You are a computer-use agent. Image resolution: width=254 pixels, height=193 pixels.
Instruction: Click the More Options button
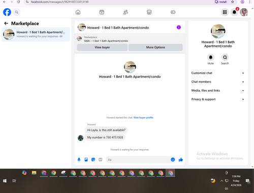click(155, 47)
